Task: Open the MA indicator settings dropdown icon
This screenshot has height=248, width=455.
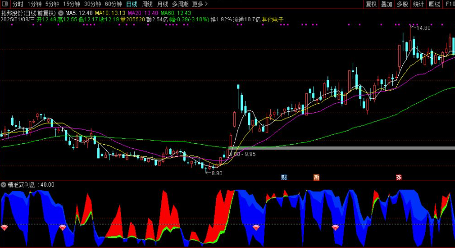Action: (61, 13)
